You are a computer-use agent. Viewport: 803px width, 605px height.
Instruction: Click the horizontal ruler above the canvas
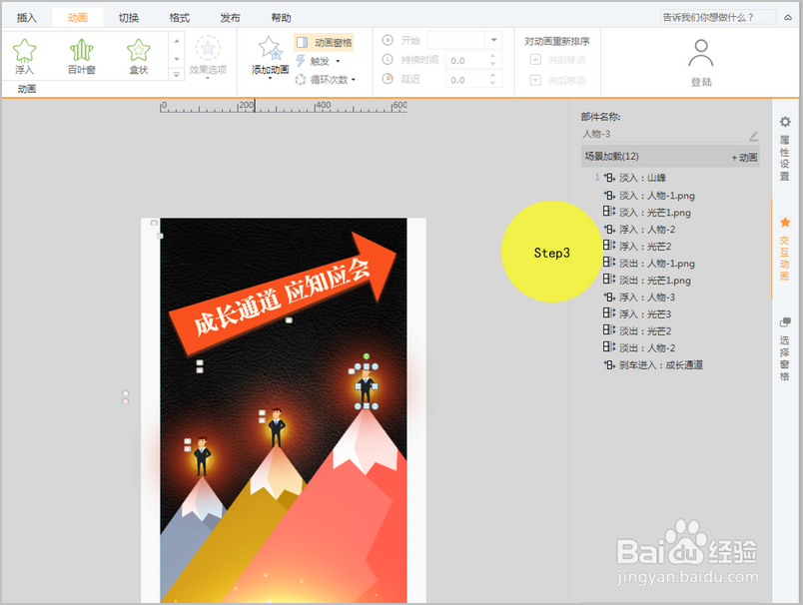[284, 107]
